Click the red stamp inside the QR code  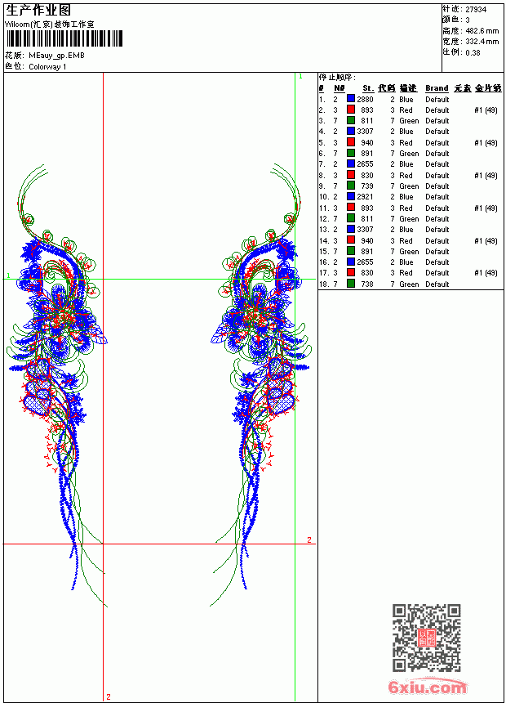point(426,638)
